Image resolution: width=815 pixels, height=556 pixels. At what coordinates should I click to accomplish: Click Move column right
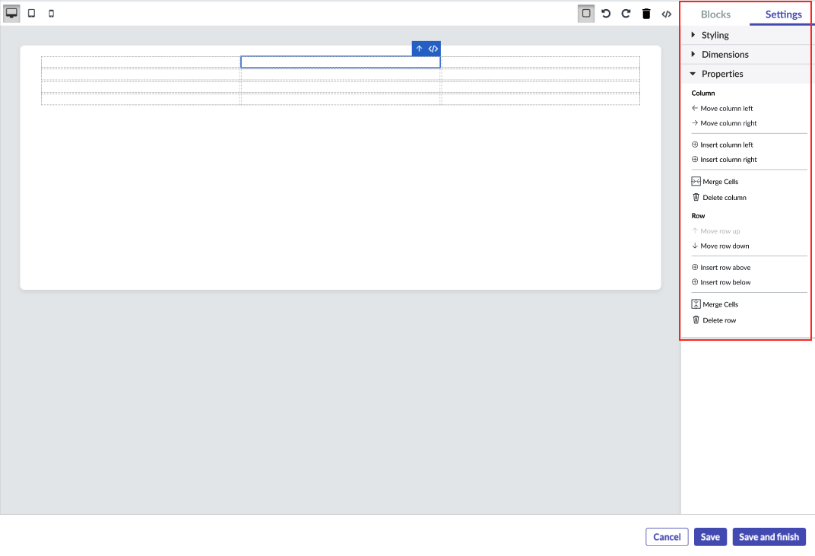coord(724,122)
